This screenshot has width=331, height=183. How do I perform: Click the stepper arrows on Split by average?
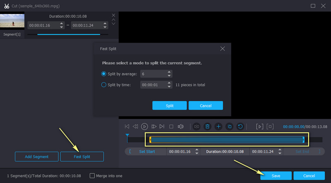pyautogui.click(x=169, y=74)
